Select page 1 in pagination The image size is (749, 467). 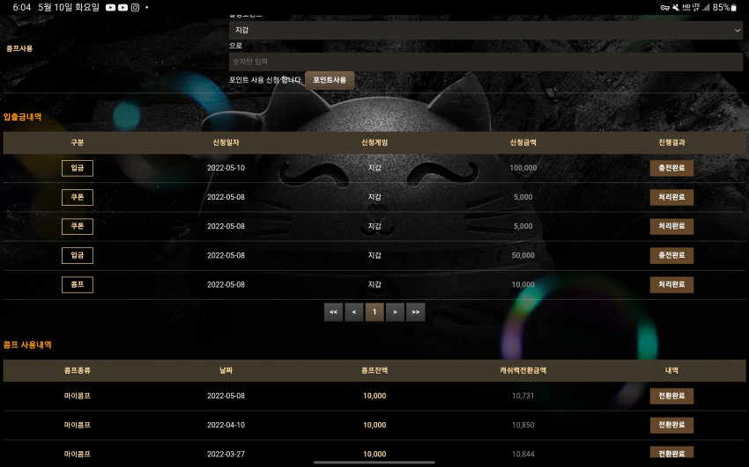coord(374,312)
